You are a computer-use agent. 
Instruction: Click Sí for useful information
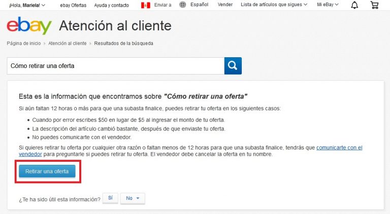(110, 198)
